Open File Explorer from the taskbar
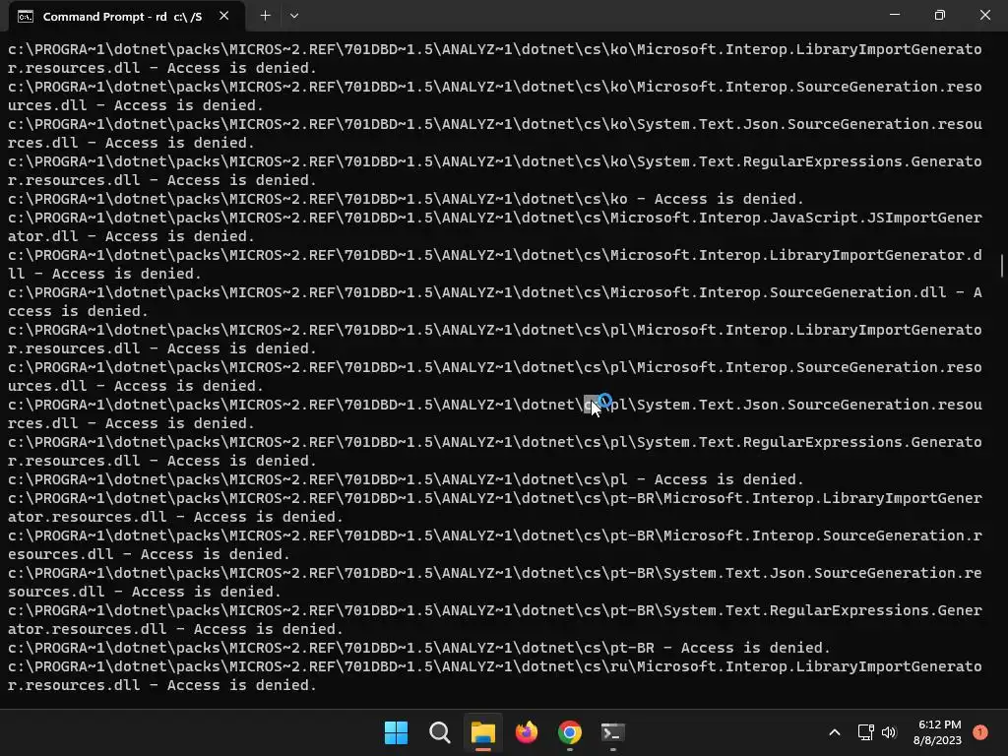This screenshot has width=1008, height=756. tap(482, 732)
